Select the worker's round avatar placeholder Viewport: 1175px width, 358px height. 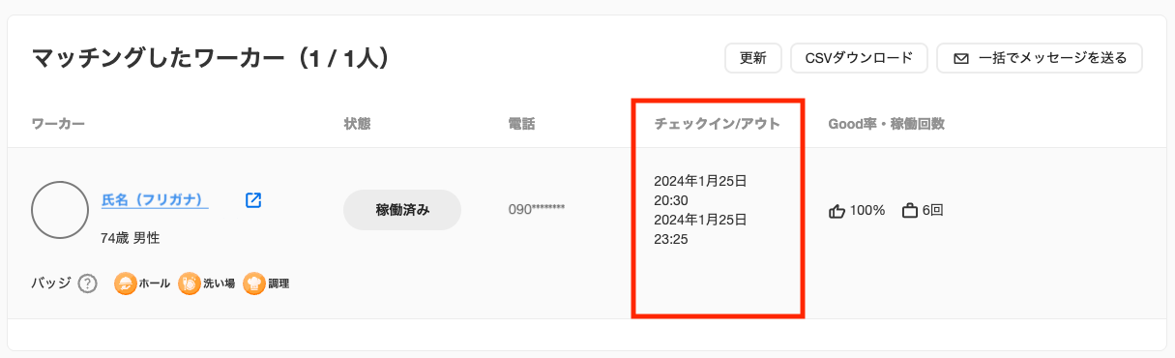pos(61,210)
